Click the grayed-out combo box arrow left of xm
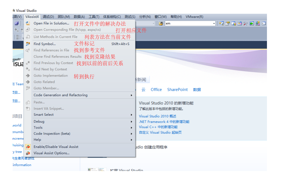This screenshot has height=179, width=284. (153, 24)
